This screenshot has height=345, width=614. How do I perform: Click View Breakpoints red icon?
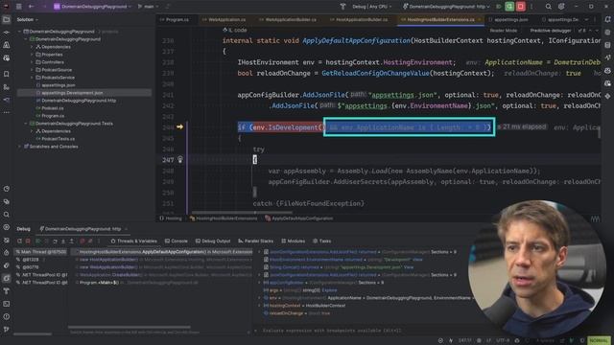coord(82,241)
